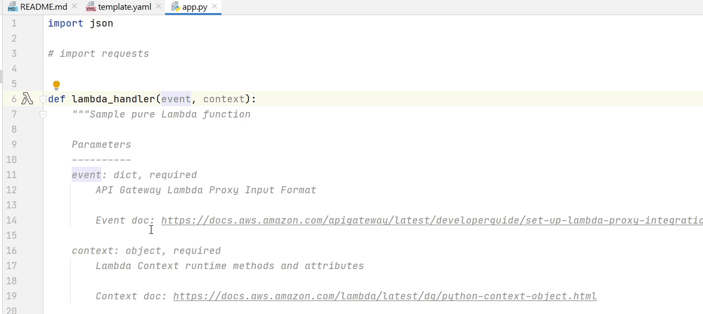703x314 pixels.
Task: Click the AWS Lambda gutter run icon
Action: pos(27,99)
